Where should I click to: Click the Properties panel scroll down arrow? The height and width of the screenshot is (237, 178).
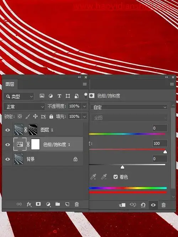pos(173,196)
